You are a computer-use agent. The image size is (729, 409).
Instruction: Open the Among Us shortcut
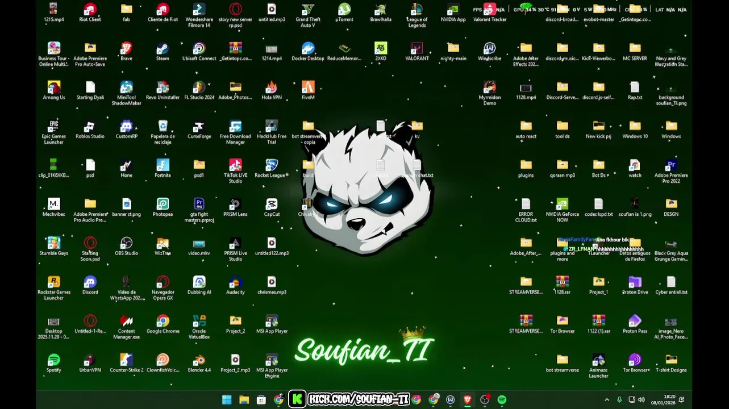point(54,91)
